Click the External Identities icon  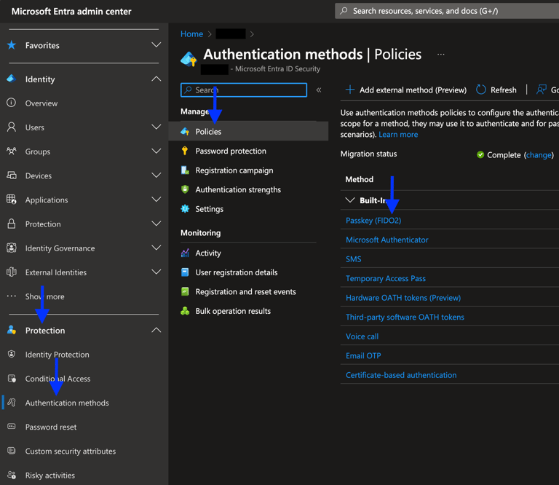[12, 272]
